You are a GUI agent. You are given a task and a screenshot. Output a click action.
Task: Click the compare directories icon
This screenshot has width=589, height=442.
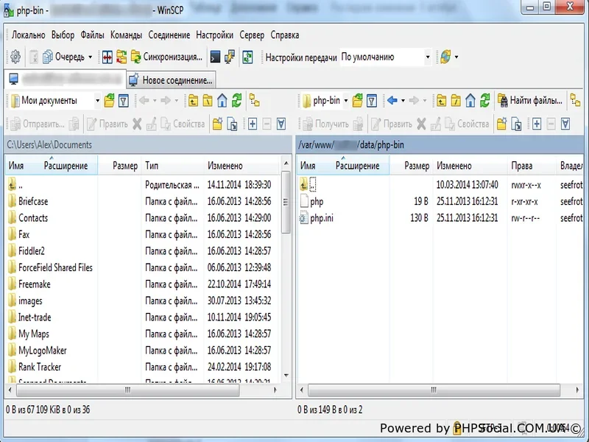(107, 57)
